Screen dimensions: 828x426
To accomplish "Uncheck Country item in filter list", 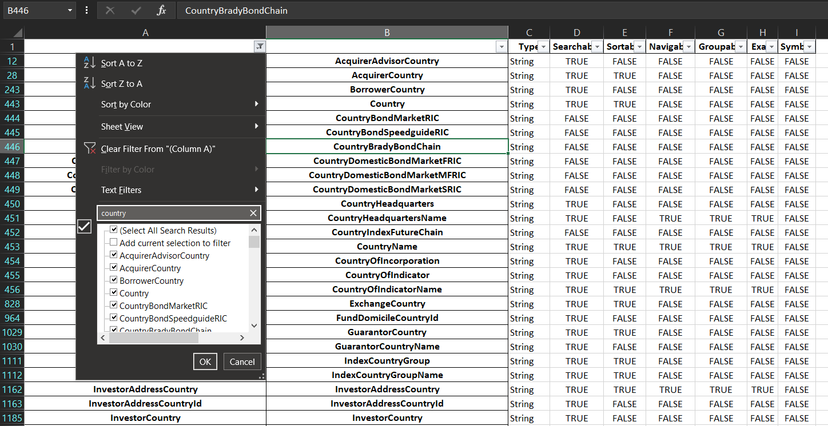I will coord(113,293).
